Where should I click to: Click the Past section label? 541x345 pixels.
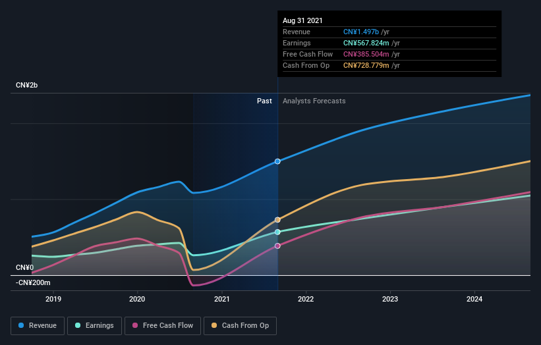[x=264, y=101]
